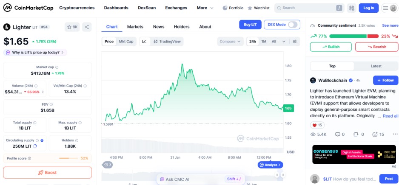Open the three-dot menu on WuBlockchain post

pos(396,134)
